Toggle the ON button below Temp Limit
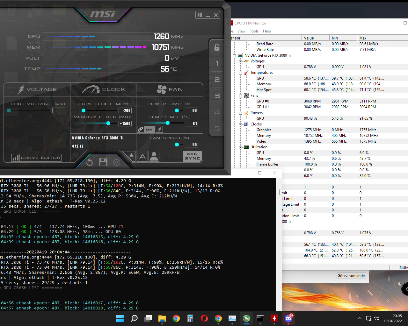This screenshot has height=326, width=408. pos(149,129)
